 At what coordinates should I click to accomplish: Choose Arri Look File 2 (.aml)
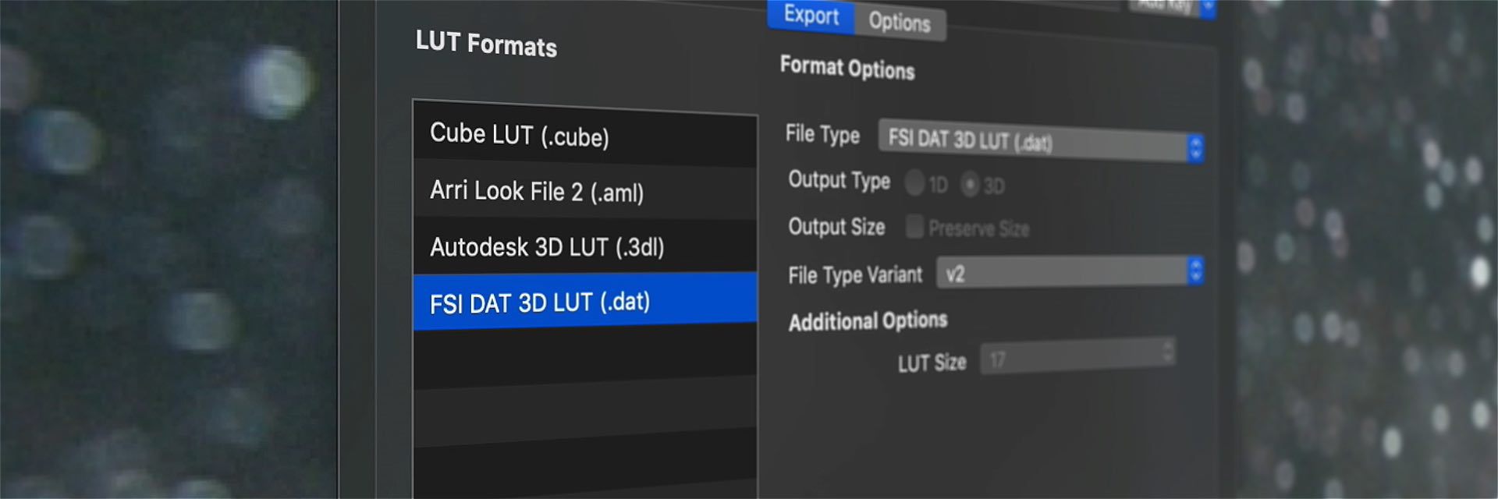585,191
